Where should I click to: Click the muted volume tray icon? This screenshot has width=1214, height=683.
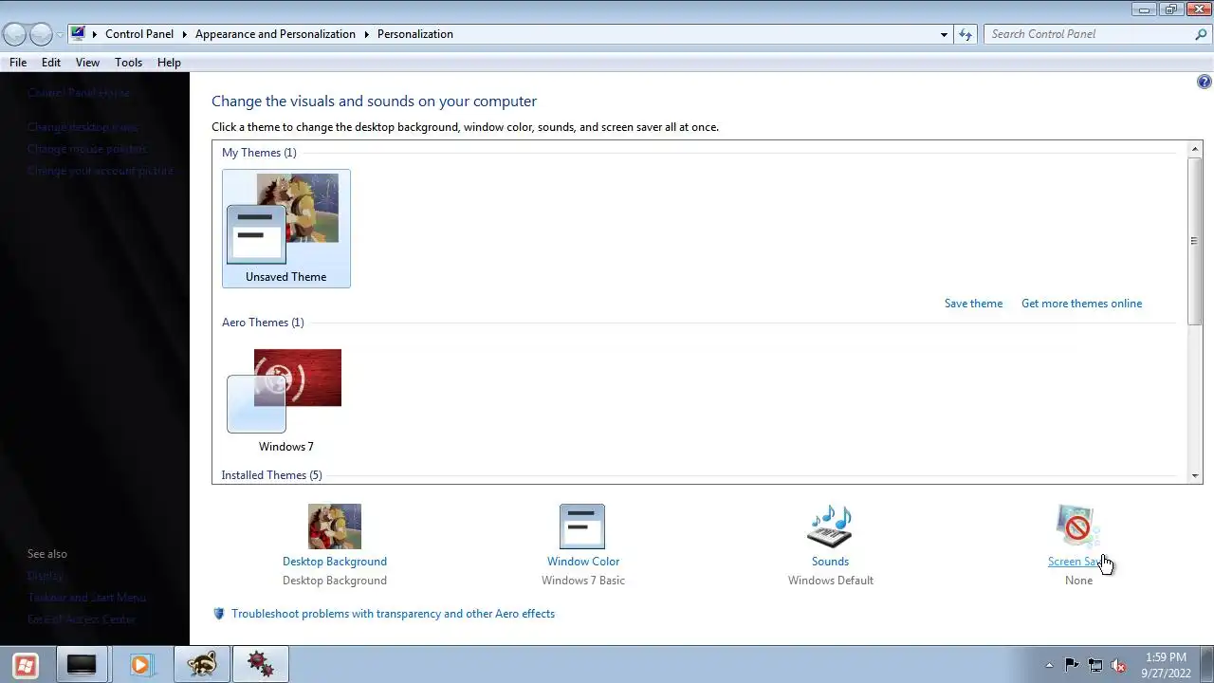[x=1118, y=665]
